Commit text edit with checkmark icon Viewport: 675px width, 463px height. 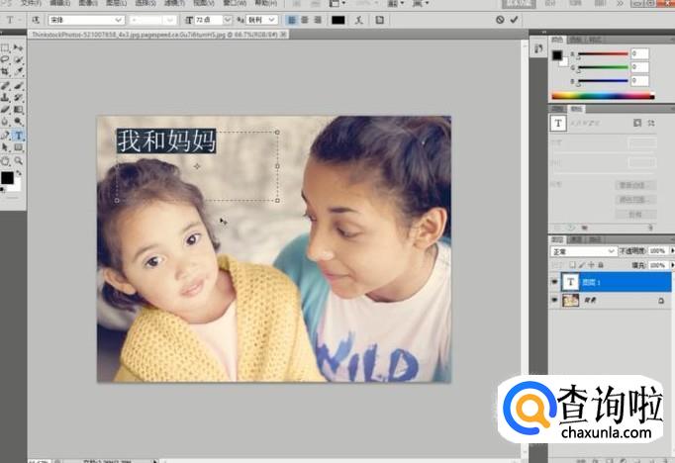(514, 20)
